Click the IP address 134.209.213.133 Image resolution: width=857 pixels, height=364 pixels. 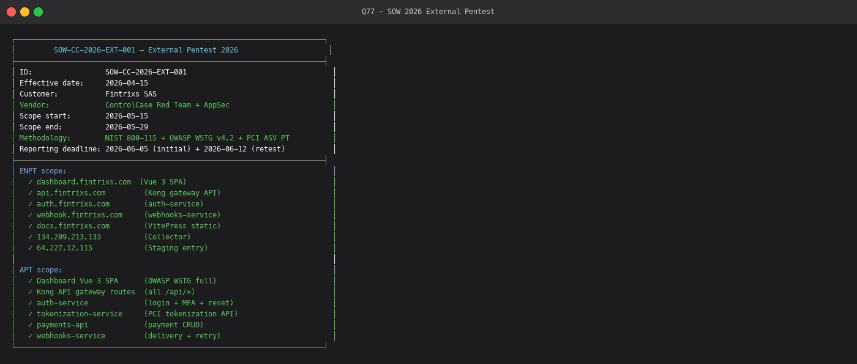coord(69,237)
